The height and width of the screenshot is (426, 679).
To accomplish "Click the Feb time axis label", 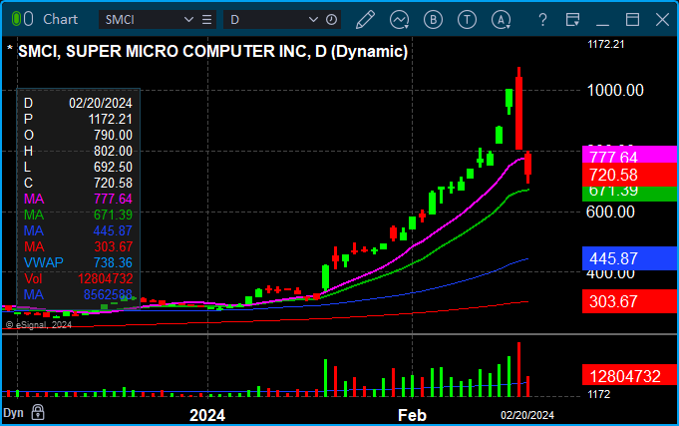I will pyautogui.click(x=412, y=415).
